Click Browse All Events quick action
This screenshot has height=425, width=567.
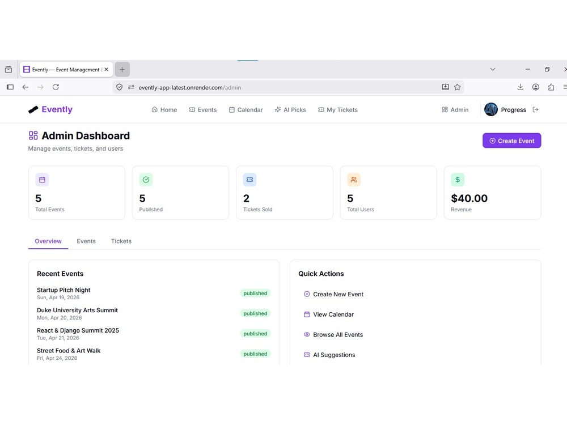tap(333, 335)
